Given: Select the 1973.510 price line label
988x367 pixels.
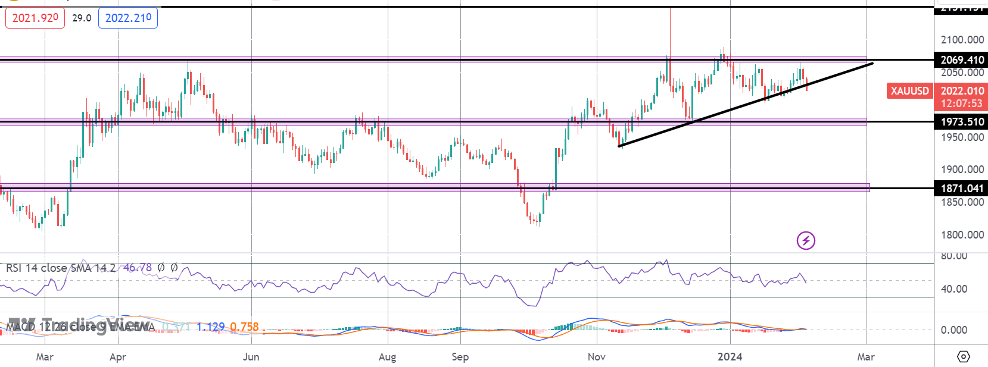Looking at the screenshot, I should [962, 122].
